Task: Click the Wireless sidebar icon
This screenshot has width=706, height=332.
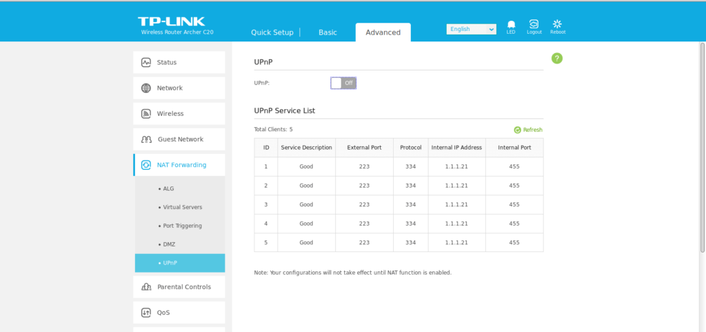Action: [146, 114]
